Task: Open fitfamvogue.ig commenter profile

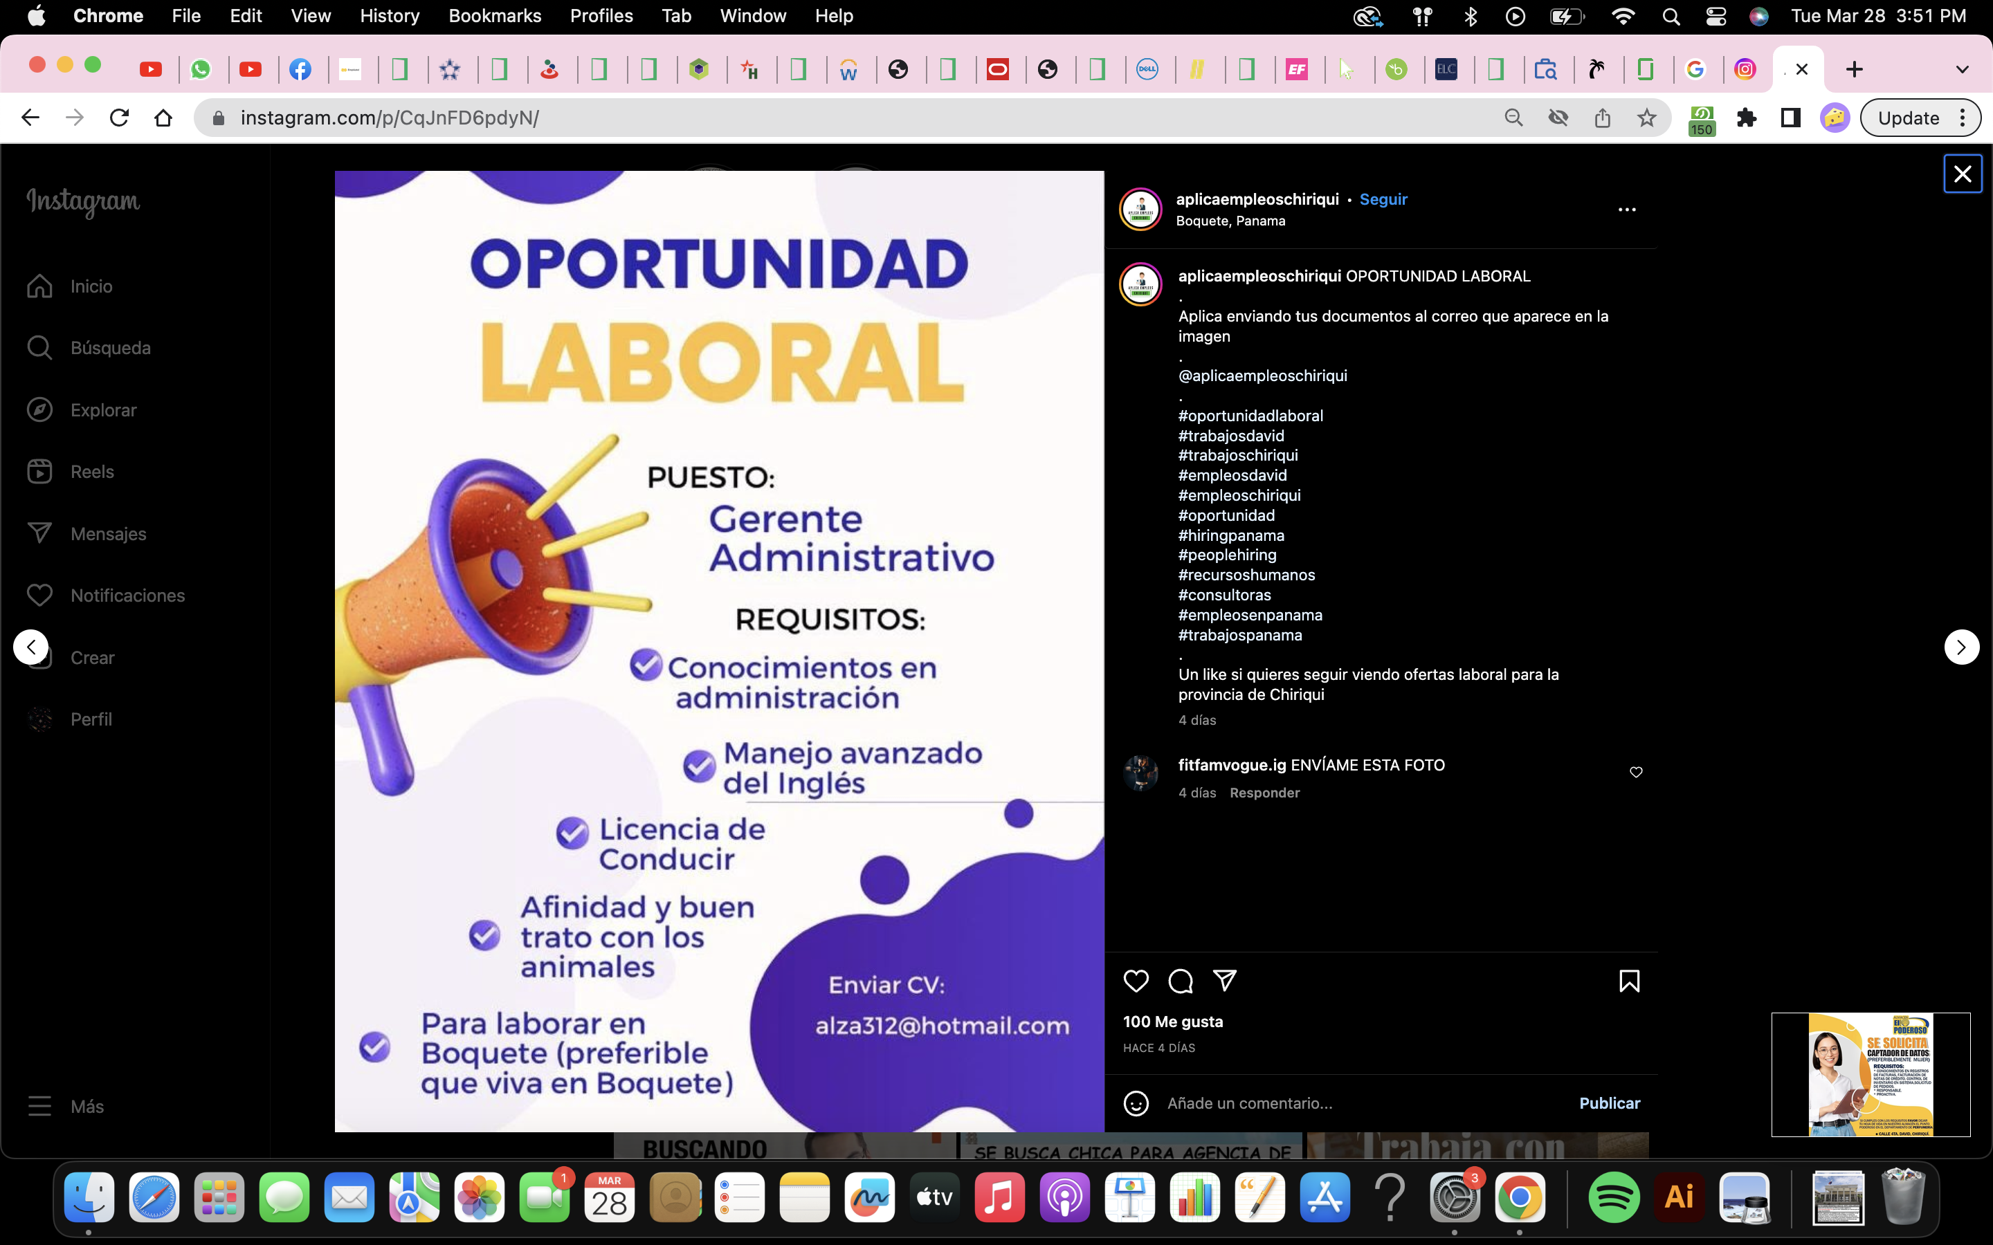Action: click(x=1231, y=765)
